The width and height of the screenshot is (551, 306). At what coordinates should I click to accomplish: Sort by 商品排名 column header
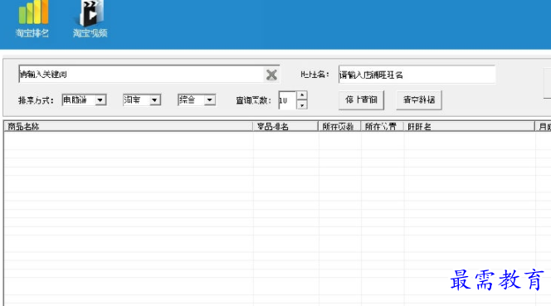[x=285, y=127]
